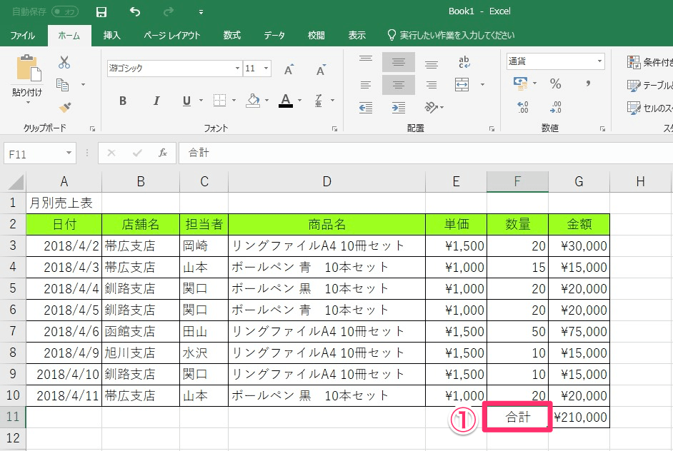Expand the Copy options arrow
The height and width of the screenshot is (451, 673).
point(84,85)
